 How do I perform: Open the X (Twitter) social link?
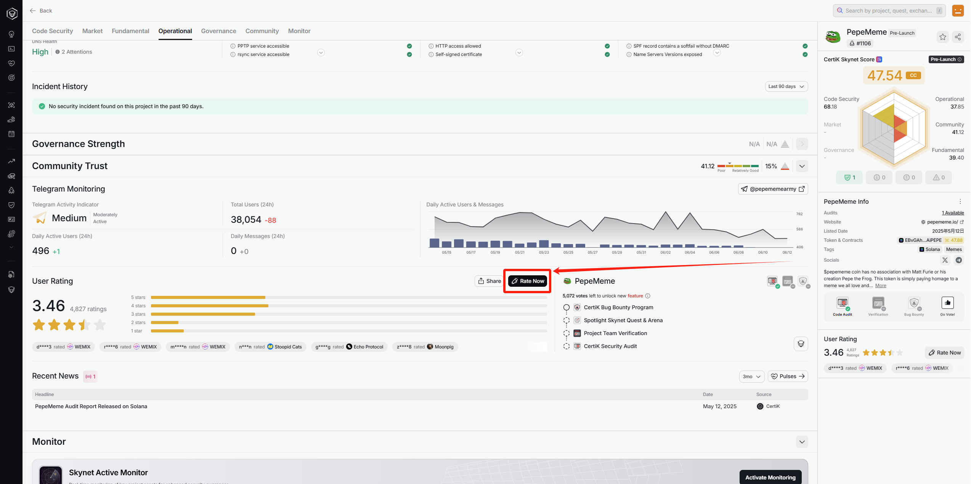[945, 260]
